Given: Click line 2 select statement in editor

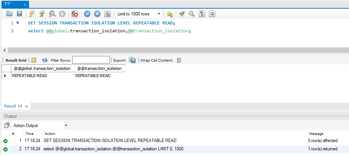Looking at the screenshot, I should 109,31.
